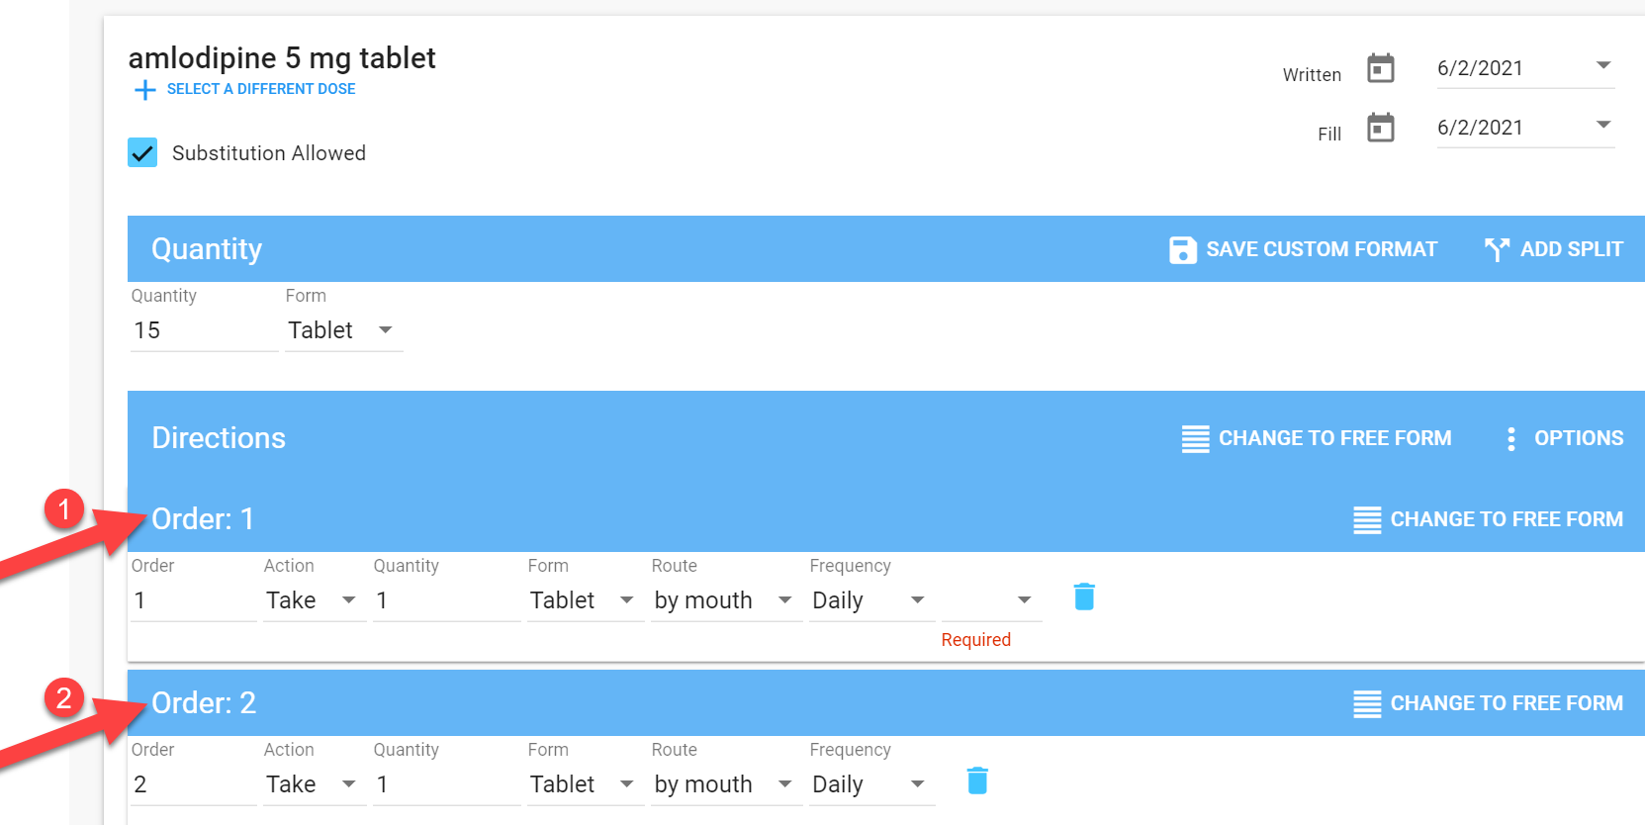Open the Fill date calendar icon

click(x=1380, y=128)
